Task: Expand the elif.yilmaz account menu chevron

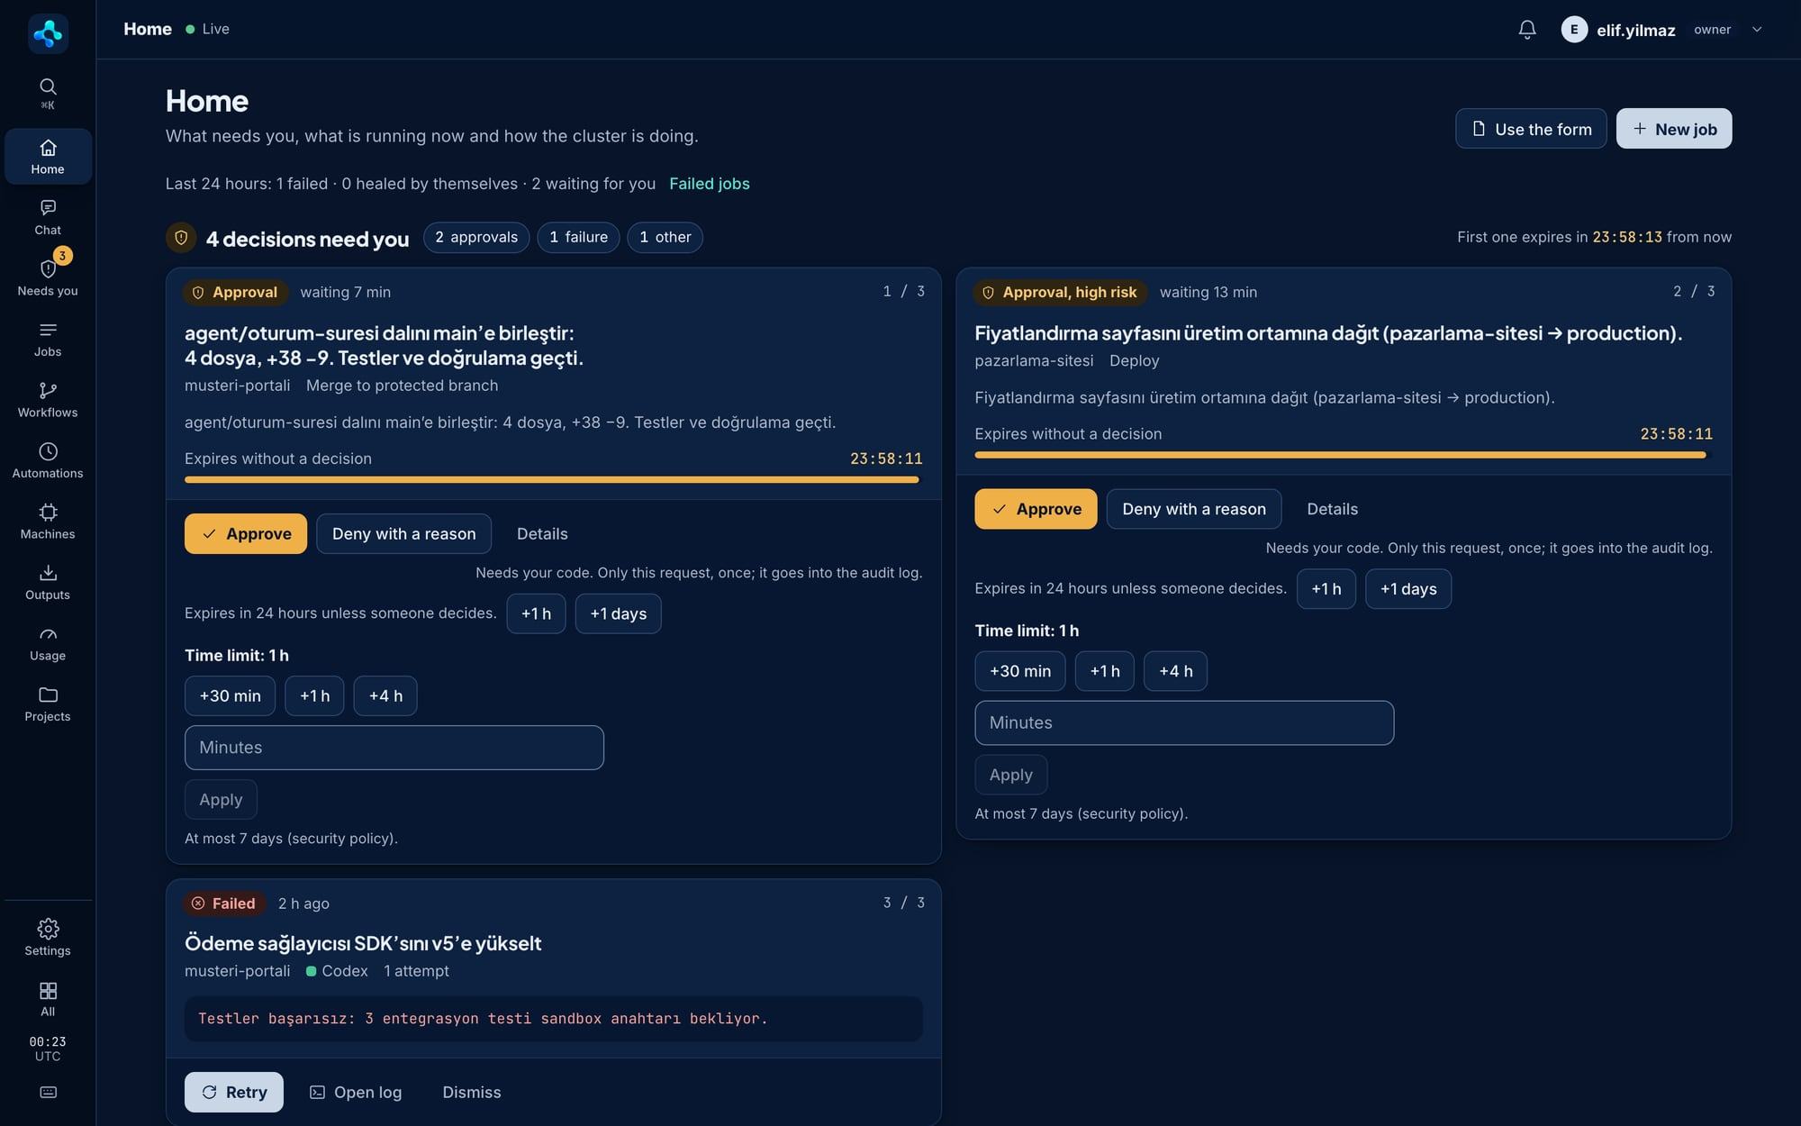Action: (1757, 30)
